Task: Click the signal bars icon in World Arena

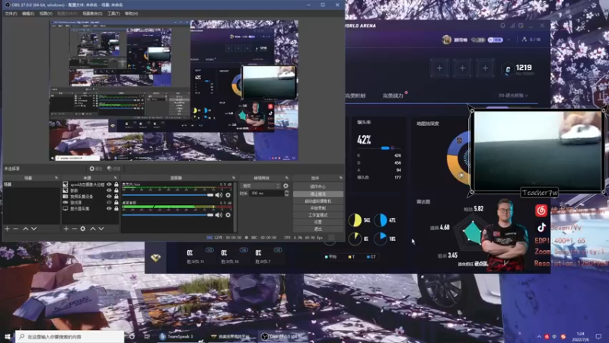Action: pyautogui.click(x=512, y=26)
